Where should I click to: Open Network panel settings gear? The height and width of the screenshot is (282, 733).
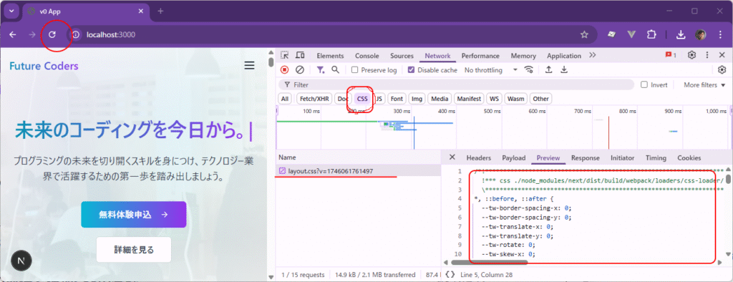point(722,69)
